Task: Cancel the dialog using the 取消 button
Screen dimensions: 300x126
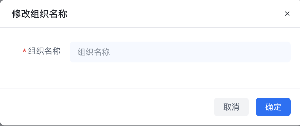Action: (231, 107)
